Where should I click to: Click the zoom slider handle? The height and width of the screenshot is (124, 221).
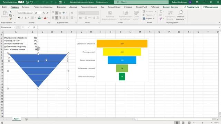(203, 123)
